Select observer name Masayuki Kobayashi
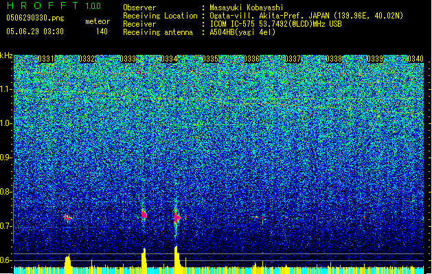The width and height of the screenshot is (432, 274). (x=247, y=8)
